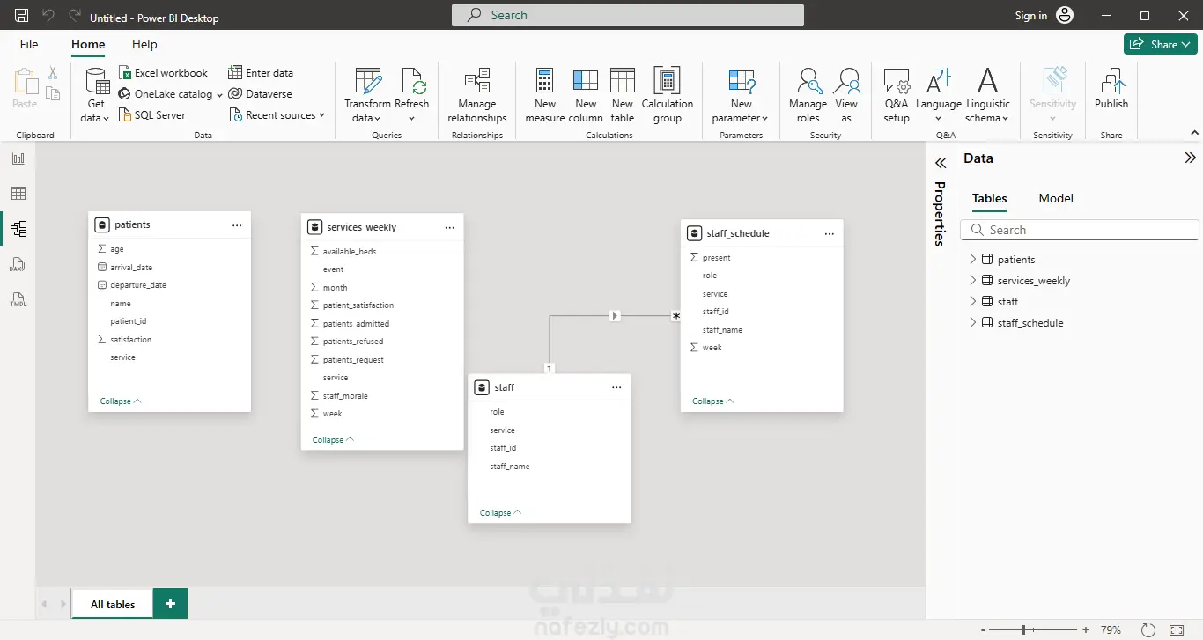
Task: Expand services_weekly in Data pane
Action: (973, 280)
